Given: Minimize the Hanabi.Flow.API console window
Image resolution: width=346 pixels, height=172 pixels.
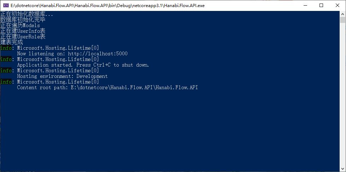Looking at the screenshot, I should (x=305, y=6).
